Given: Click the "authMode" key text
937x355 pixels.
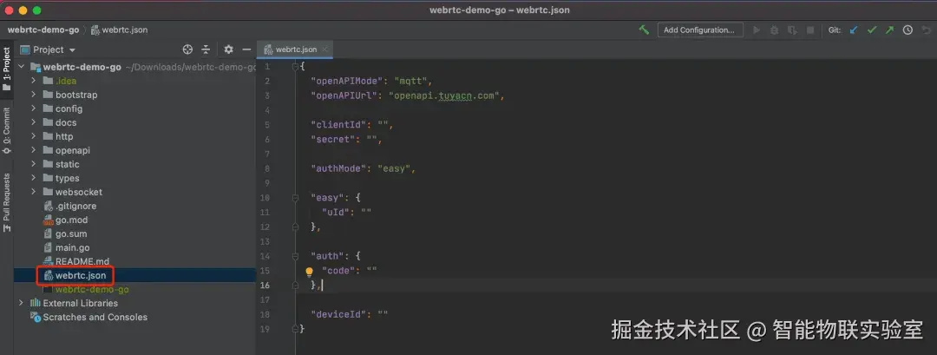Looking at the screenshot, I should click(338, 168).
